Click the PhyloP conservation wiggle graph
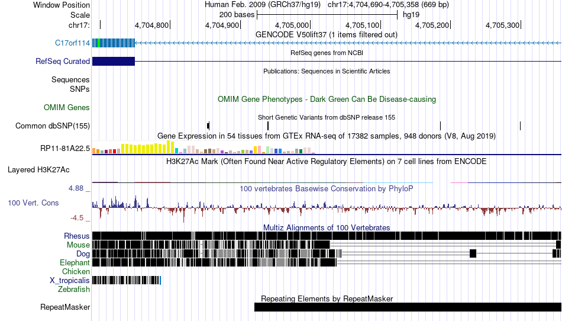The height and width of the screenshot is (321, 562). tap(327, 208)
